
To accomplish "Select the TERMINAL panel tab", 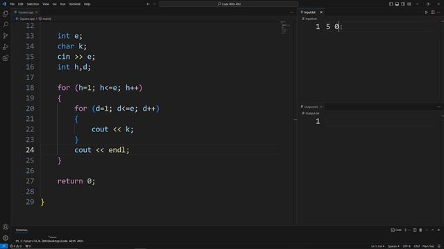I will tap(22, 230).
